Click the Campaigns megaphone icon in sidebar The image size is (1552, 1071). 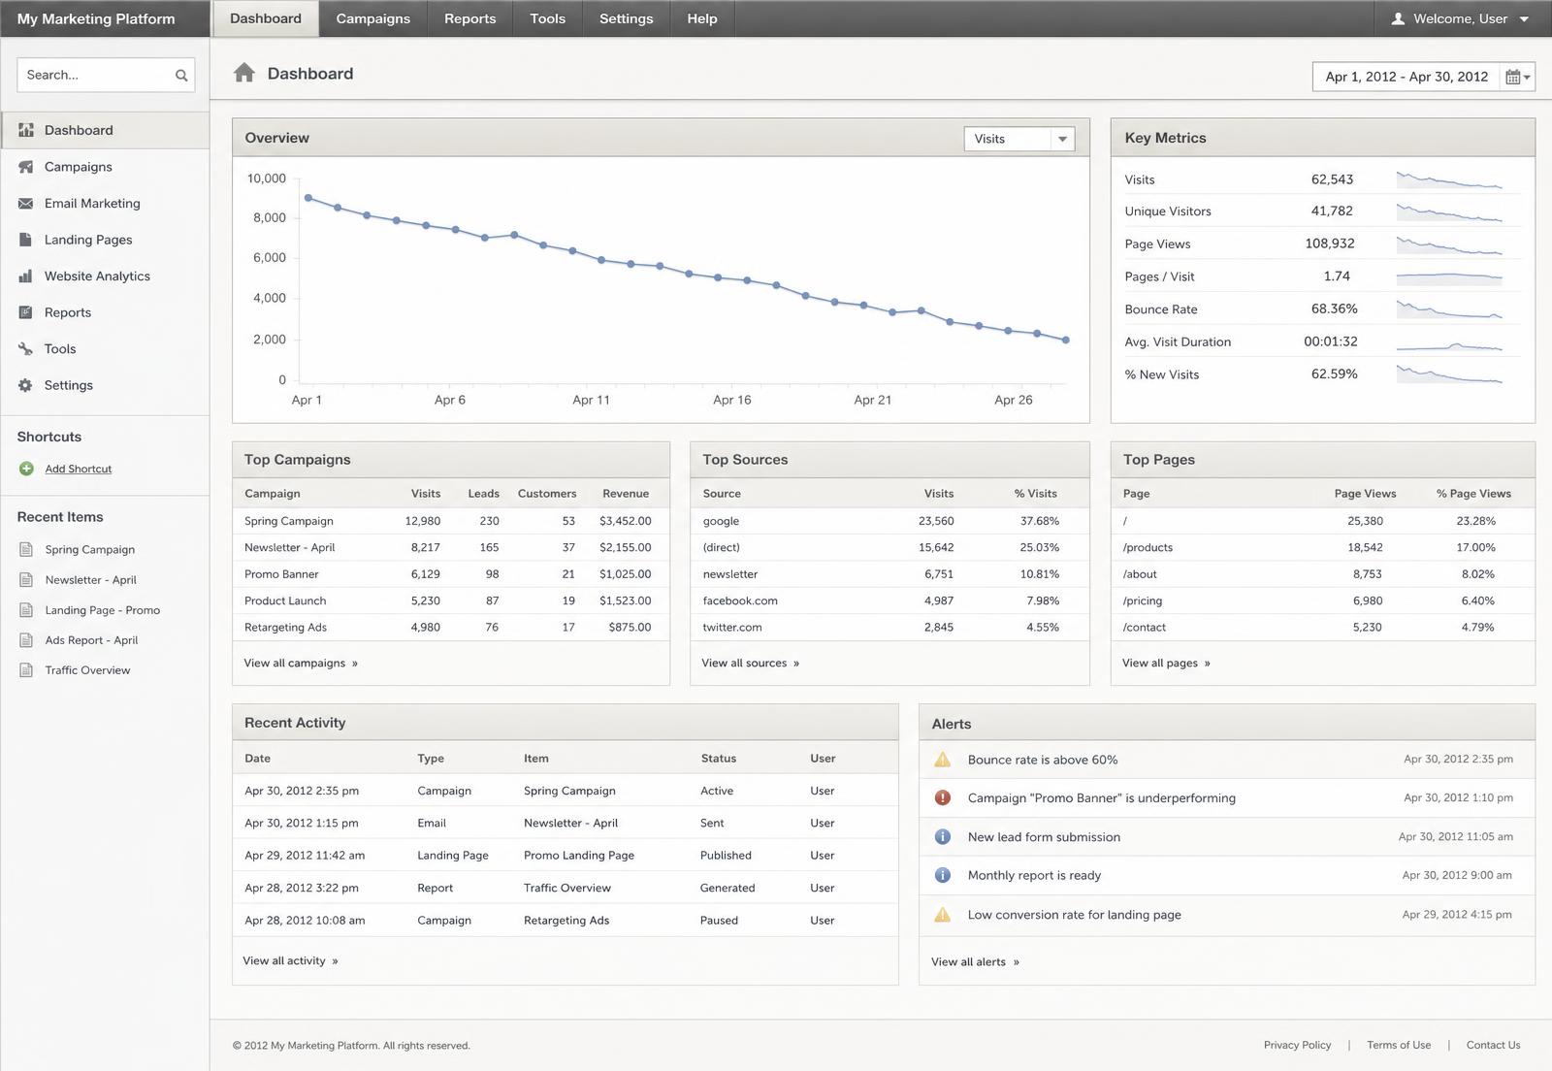click(26, 167)
